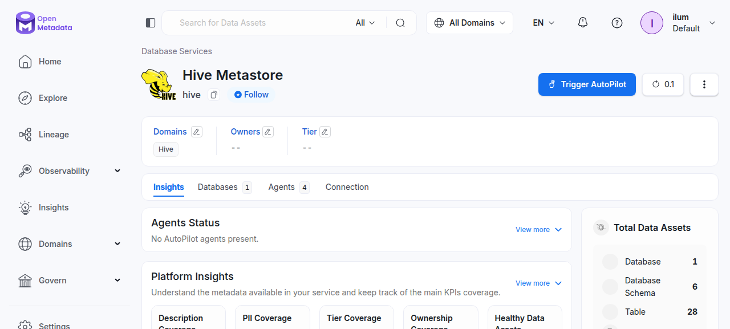Screen dimensions: 730x329
Task: Switch to the Connection tab
Action: (347, 187)
